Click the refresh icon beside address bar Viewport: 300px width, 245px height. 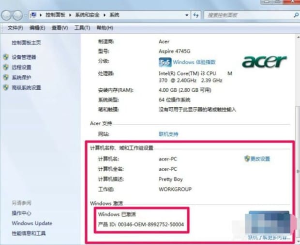(x=196, y=16)
